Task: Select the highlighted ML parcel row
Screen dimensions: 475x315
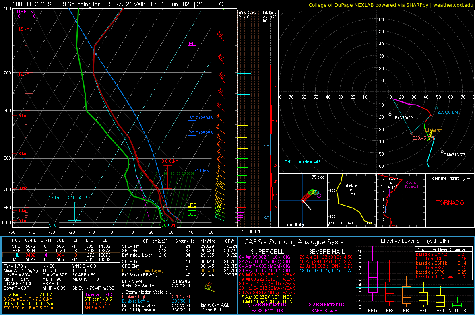Action: [x=60, y=255]
